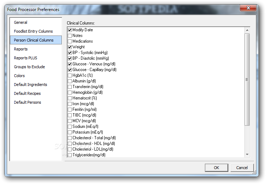The width and height of the screenshot is (266, 184).
Task: Open the Colors preferences page
Action: [x=36, y=76]
